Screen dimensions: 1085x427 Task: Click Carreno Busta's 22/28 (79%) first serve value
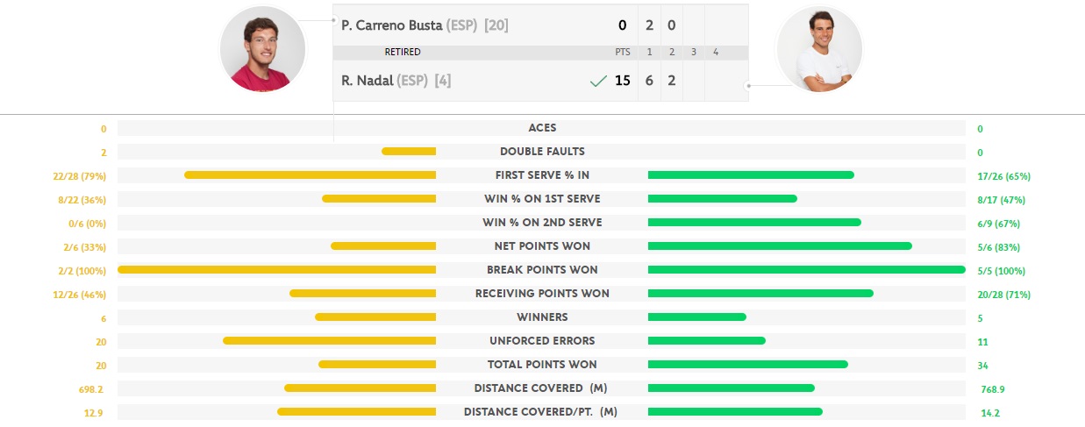pyautogui.click(x=79, y=176)
